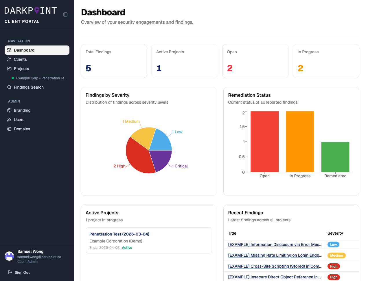Select the Dashboard icon in the sidebar
Screen dimensions: 366x281
[9, 50]
